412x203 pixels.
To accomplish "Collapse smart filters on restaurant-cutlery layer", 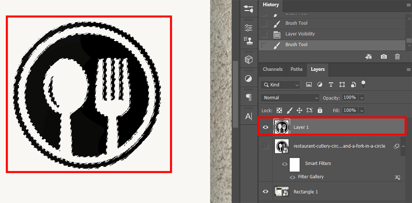I will pos(403,146).
